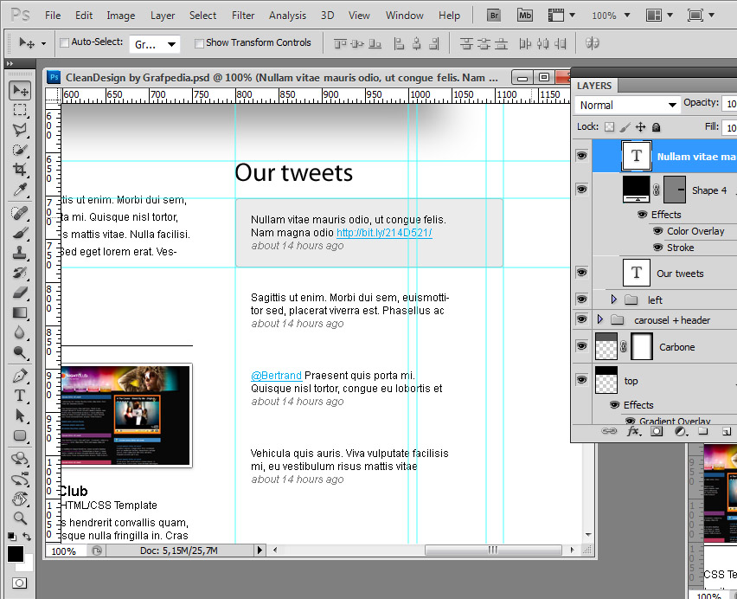Open the Filter menu
737x599 pixels.
(x=243, y=16)
